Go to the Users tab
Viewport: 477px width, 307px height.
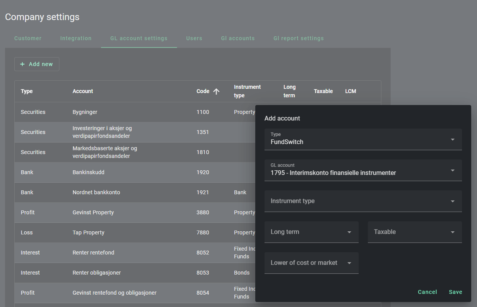194,38
